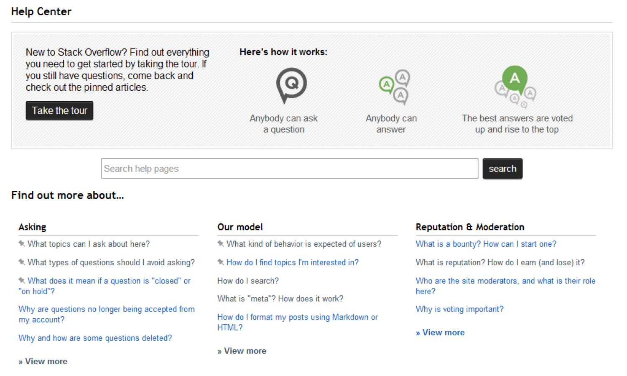
Task: Open "What is reputation? How do I earn" article
Action: (500, 262)
